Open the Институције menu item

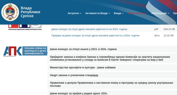pos(160,13)
